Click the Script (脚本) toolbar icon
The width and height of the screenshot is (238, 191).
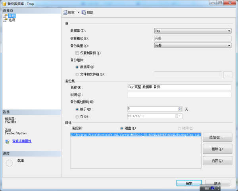[66, 13]
